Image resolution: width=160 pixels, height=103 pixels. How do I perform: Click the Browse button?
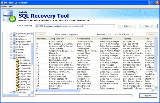point(127,26)
